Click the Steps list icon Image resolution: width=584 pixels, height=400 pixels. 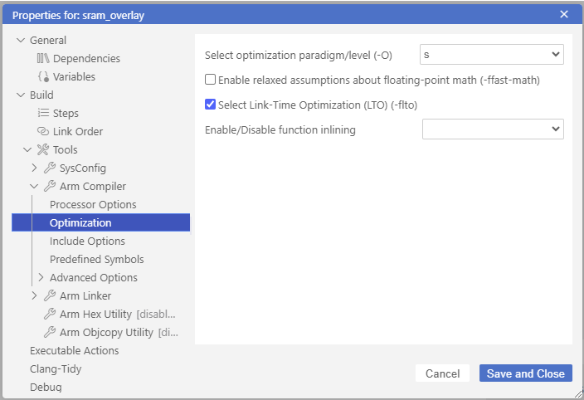click(x=43, y=113)
